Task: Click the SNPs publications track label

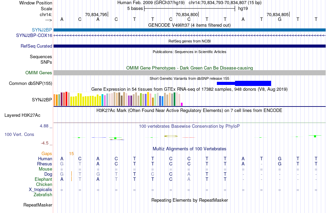Action: pyautogui.click(x=46, y=62)
